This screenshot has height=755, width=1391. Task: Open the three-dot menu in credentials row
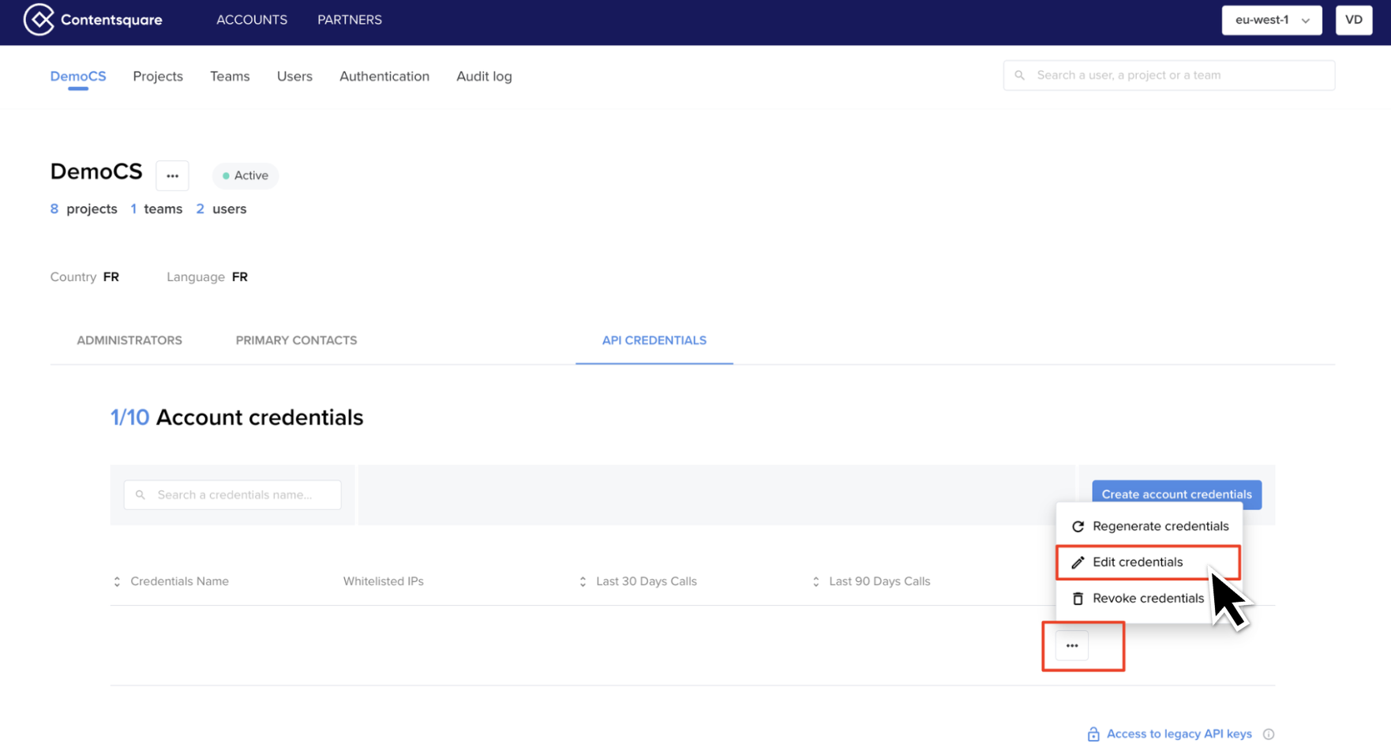1072,646
